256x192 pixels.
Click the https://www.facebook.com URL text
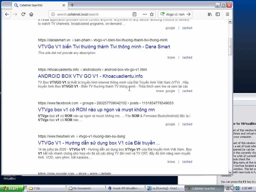pyautogui.click(x=58, y=103)
